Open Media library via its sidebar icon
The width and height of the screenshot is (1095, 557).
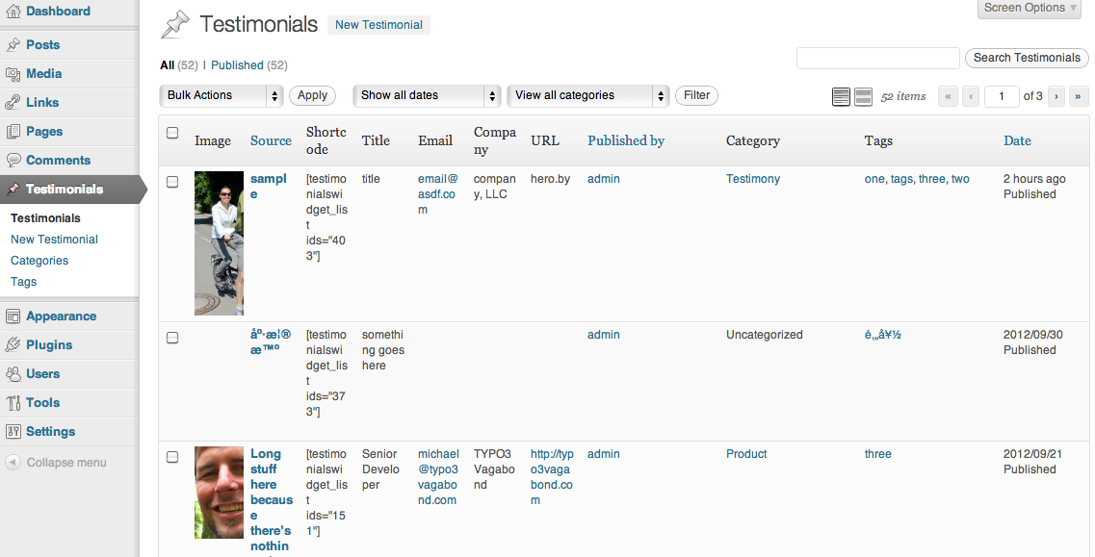pyautogui.click(x=13, y=74)
